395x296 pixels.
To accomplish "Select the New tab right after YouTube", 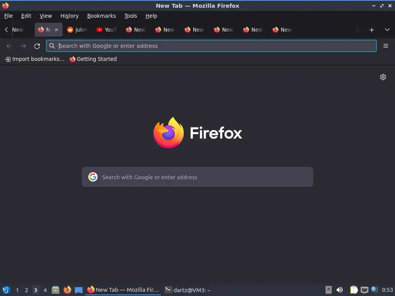I will [136, 30].
